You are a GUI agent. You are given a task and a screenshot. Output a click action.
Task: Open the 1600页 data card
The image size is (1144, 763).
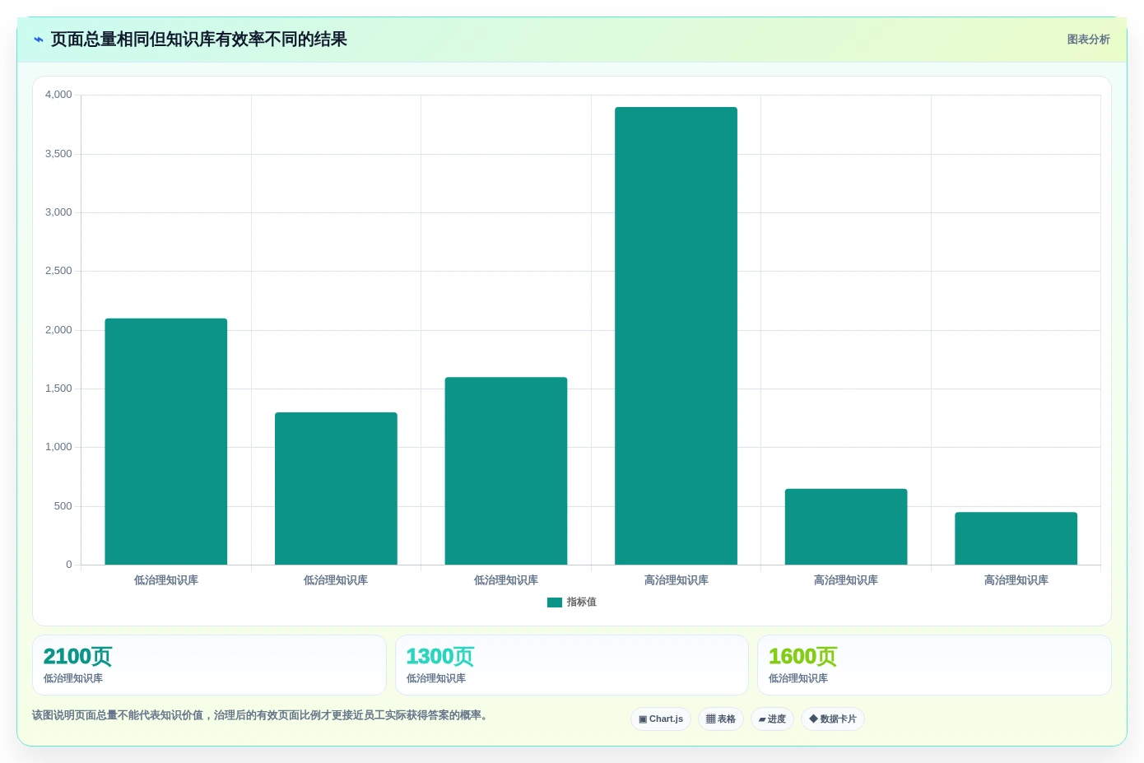[x=934, y=665]
